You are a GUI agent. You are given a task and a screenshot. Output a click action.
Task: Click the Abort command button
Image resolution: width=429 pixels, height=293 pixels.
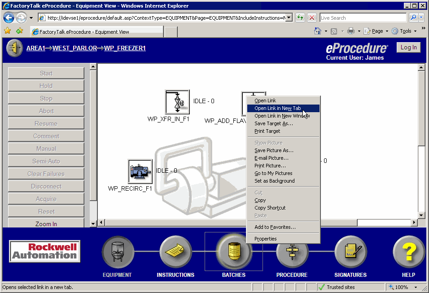[x=46, y=111]
